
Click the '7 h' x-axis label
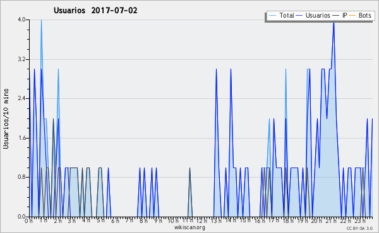129,220
